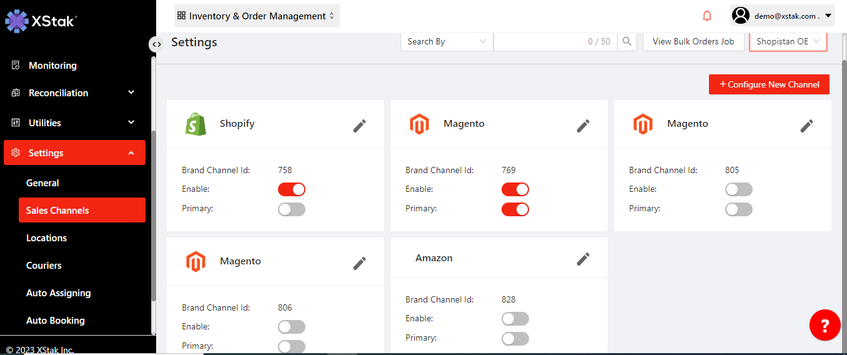847x355 pixels.
Task: Open notifications with the bell icon
Action: (x=707, y=16)
